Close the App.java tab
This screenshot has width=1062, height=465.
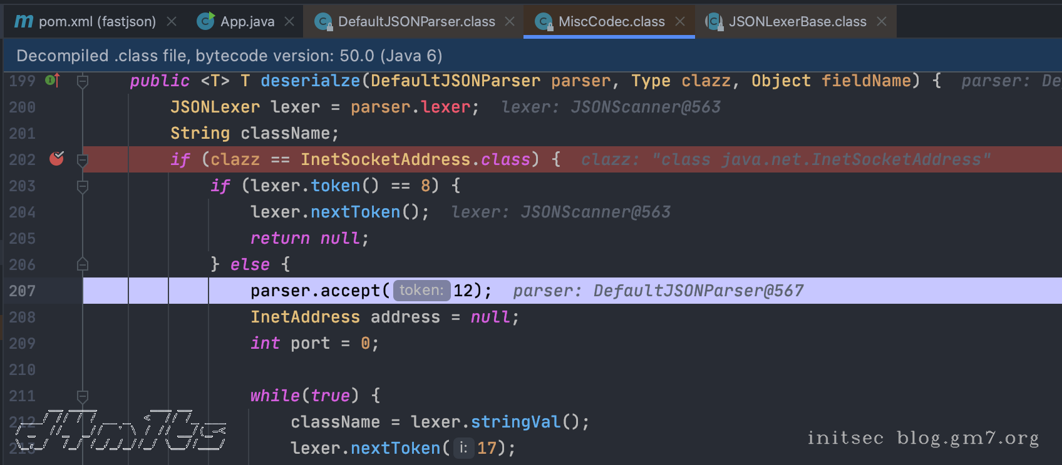coord(289,21)
